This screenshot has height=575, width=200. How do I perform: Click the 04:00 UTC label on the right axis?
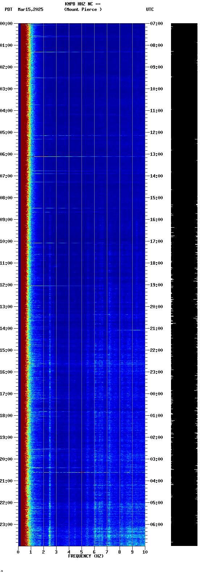click(157, 481)
